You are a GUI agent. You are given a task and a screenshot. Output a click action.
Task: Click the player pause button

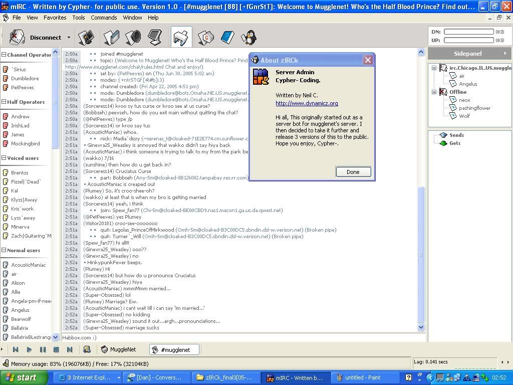pos(43,349)
